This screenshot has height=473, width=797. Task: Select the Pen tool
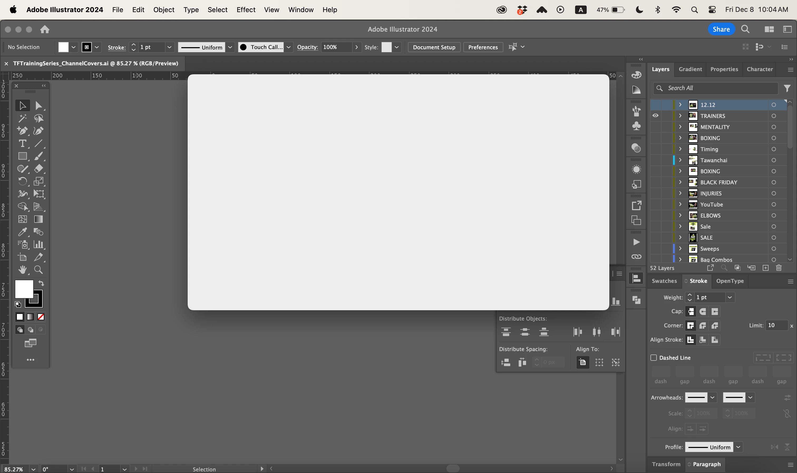22,131
